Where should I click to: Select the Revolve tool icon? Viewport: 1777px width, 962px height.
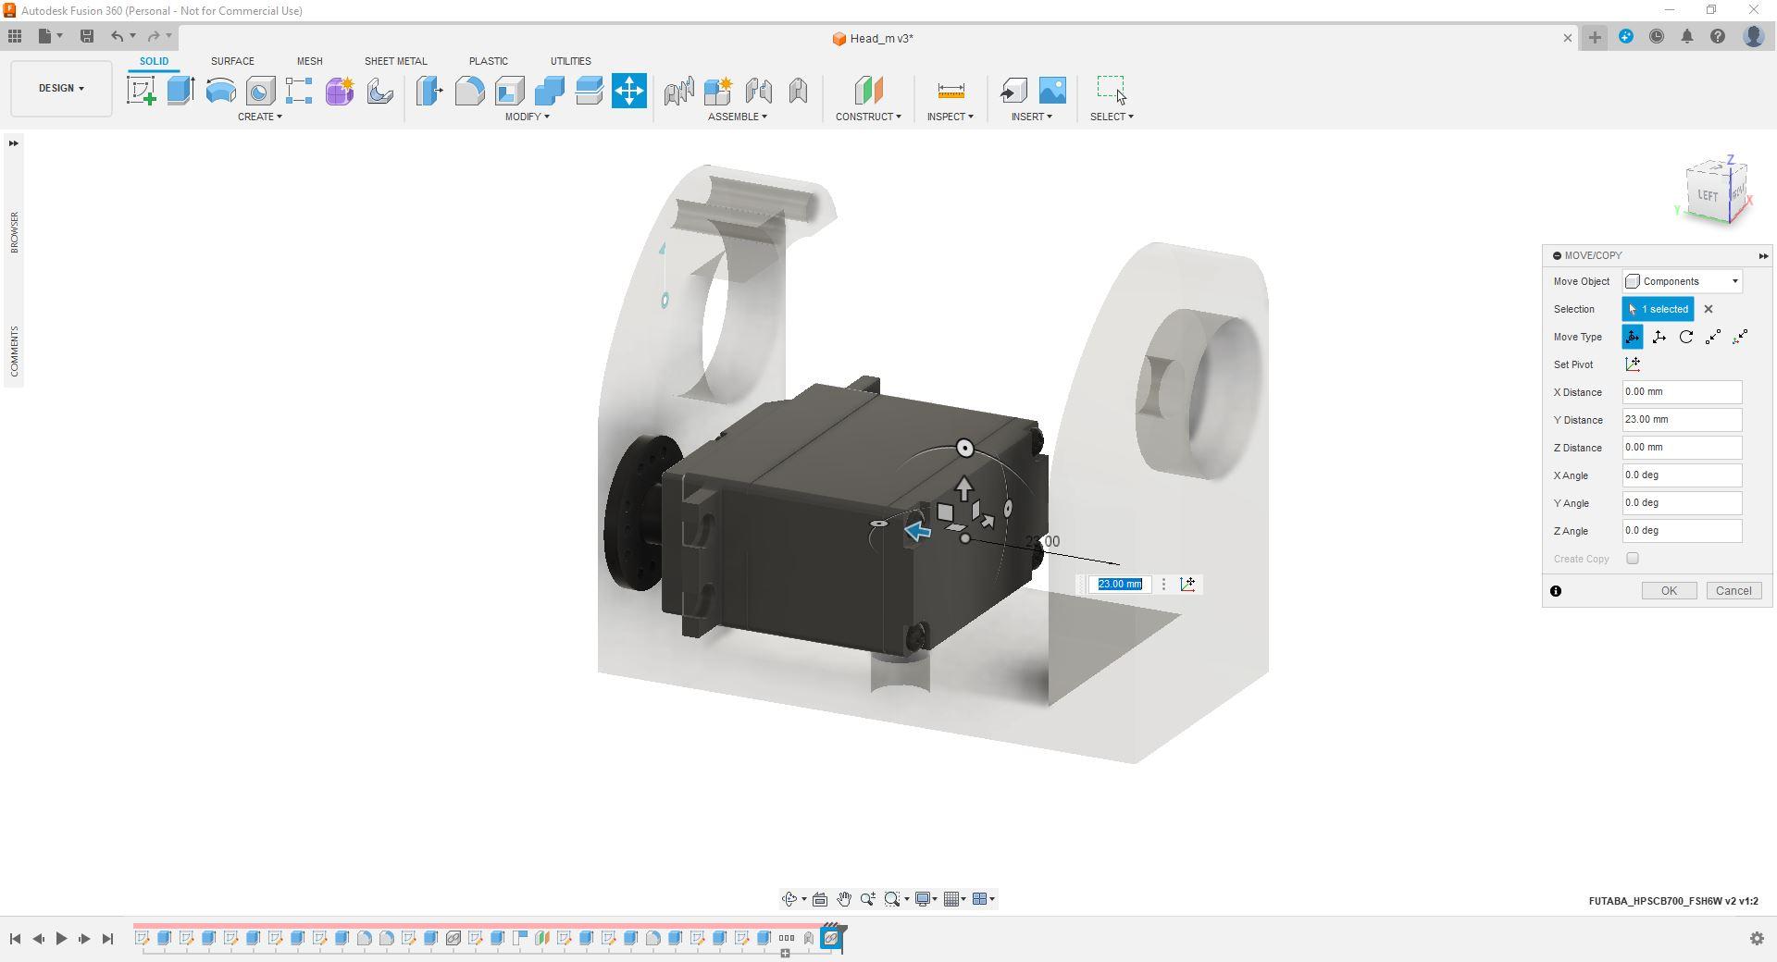coord(220,91)
